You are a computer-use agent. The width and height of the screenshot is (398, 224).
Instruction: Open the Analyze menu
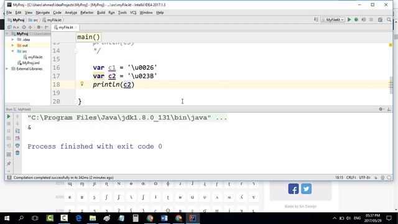tap(71, 12)
